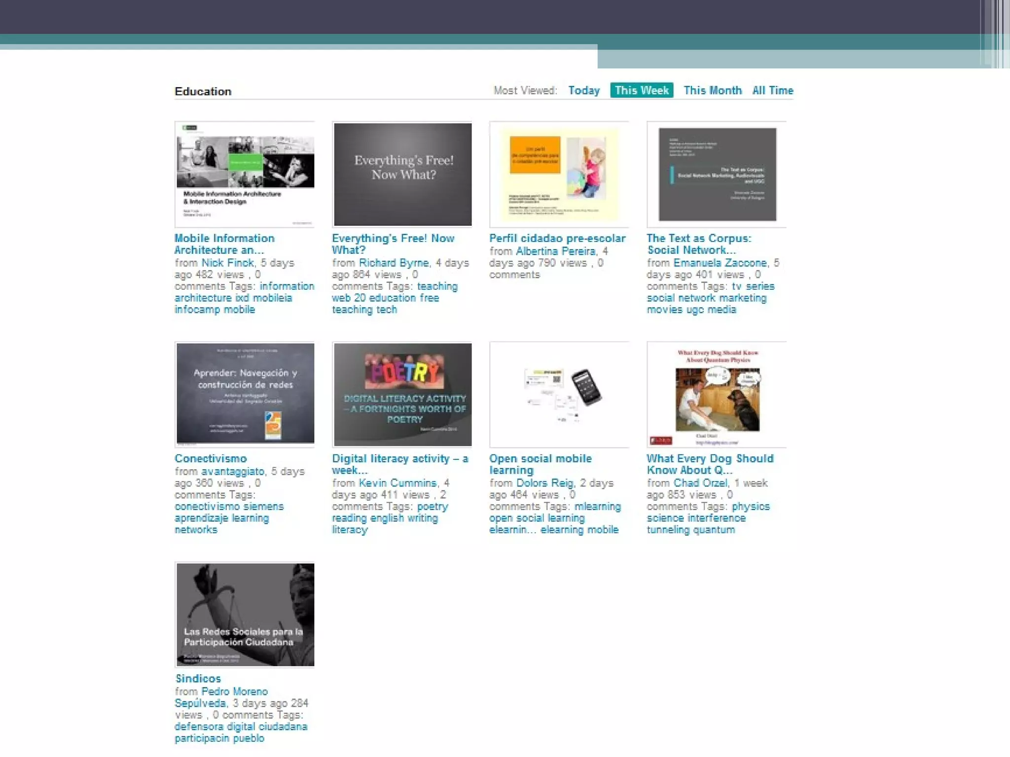This screenshot has width=1010, height=757.
Task: Switch Most Viewed filter to Today
Action: pos(583,91)
